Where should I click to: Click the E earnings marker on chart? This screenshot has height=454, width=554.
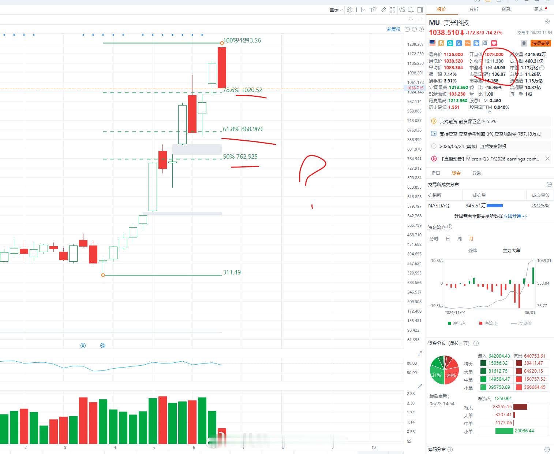coord(83,346)
